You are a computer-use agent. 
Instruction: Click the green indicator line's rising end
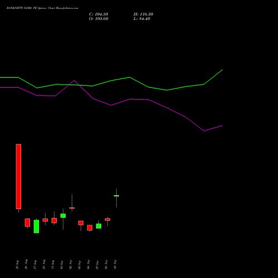point(222,70)
